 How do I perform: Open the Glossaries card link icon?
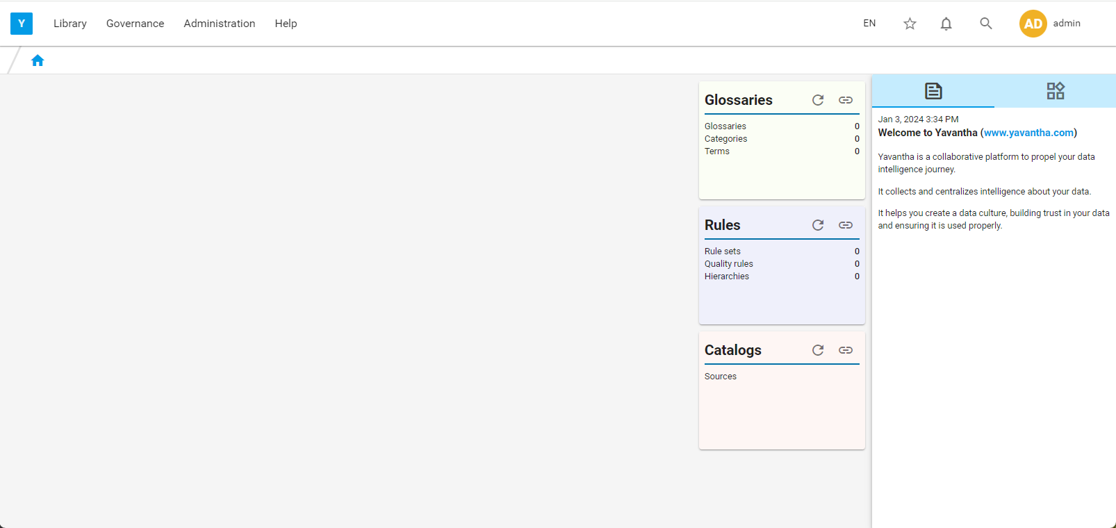pos(846,100)
